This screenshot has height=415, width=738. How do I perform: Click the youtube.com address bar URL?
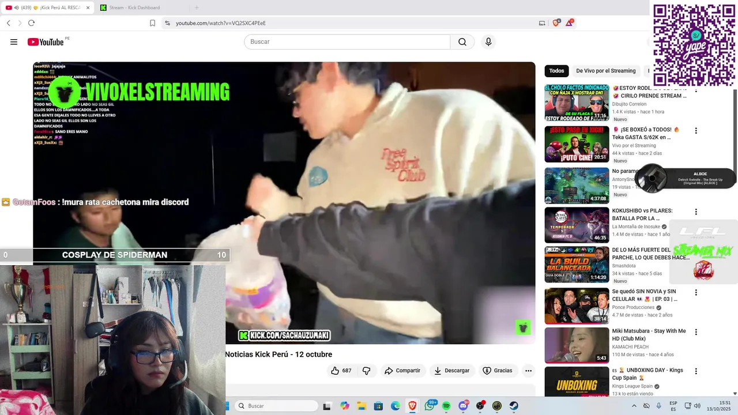tap(221, 23)
